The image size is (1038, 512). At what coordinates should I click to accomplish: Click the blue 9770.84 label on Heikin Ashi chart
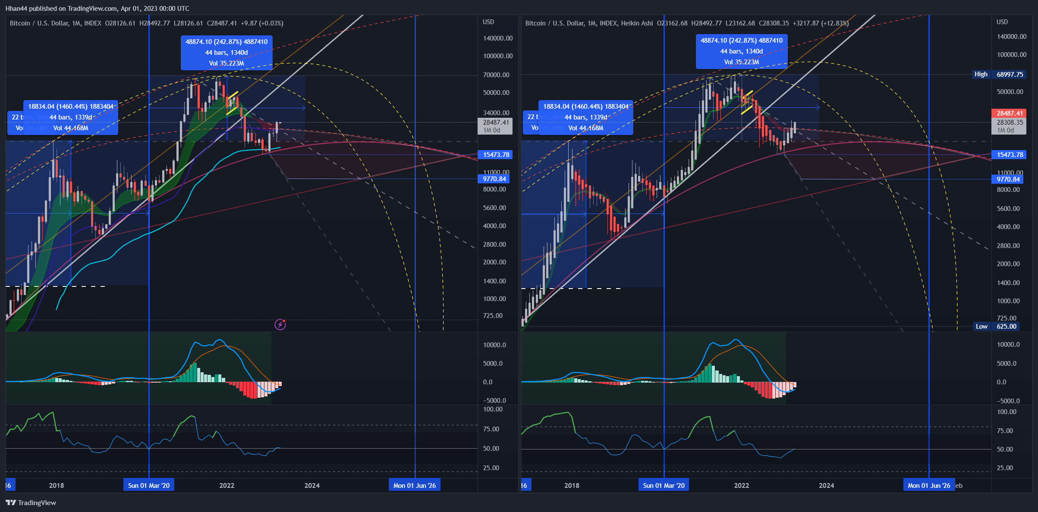[x=1008, y=179]
